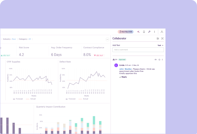Viewport: 197px width, 134px height.
Task: Click the red -8% YoY indicator
Action: (98, 56)
